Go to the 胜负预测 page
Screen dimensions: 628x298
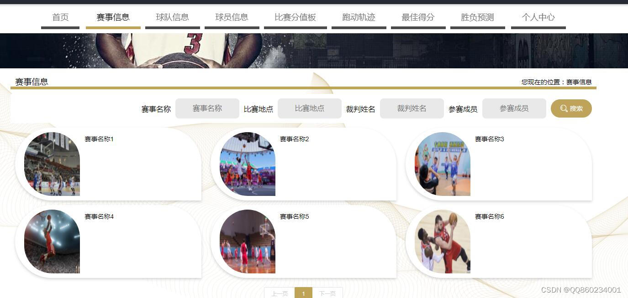tap(477, 17)
